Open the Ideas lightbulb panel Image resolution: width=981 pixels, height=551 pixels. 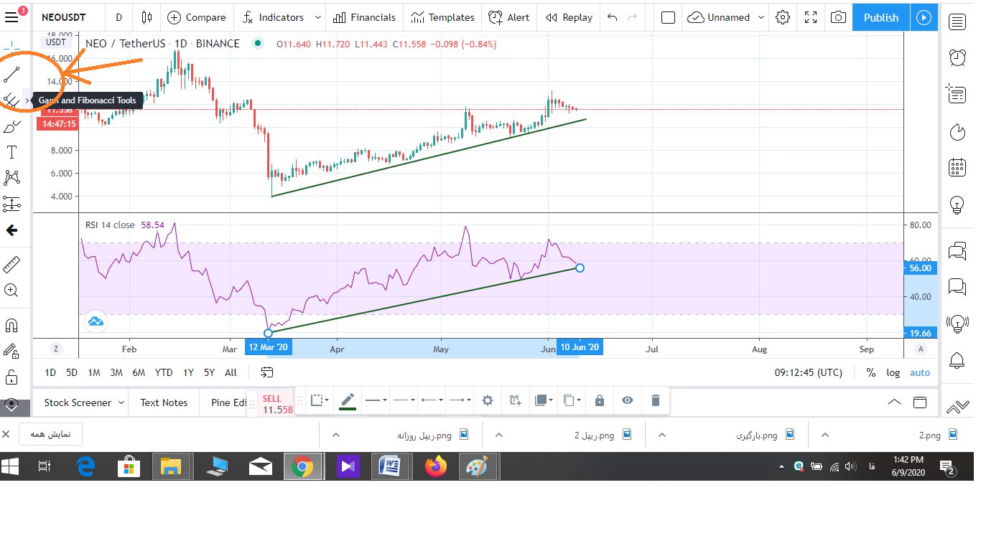click(957, 205)
